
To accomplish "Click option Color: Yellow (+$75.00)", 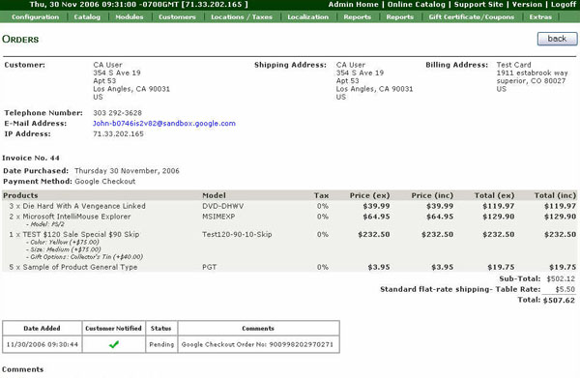I will tap(63, 243).
